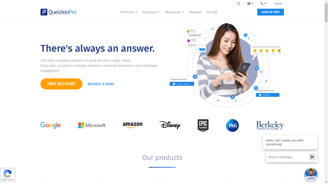Click the QuestionPro logo
The height and width of the screenshot is (184, 328).
58,12
